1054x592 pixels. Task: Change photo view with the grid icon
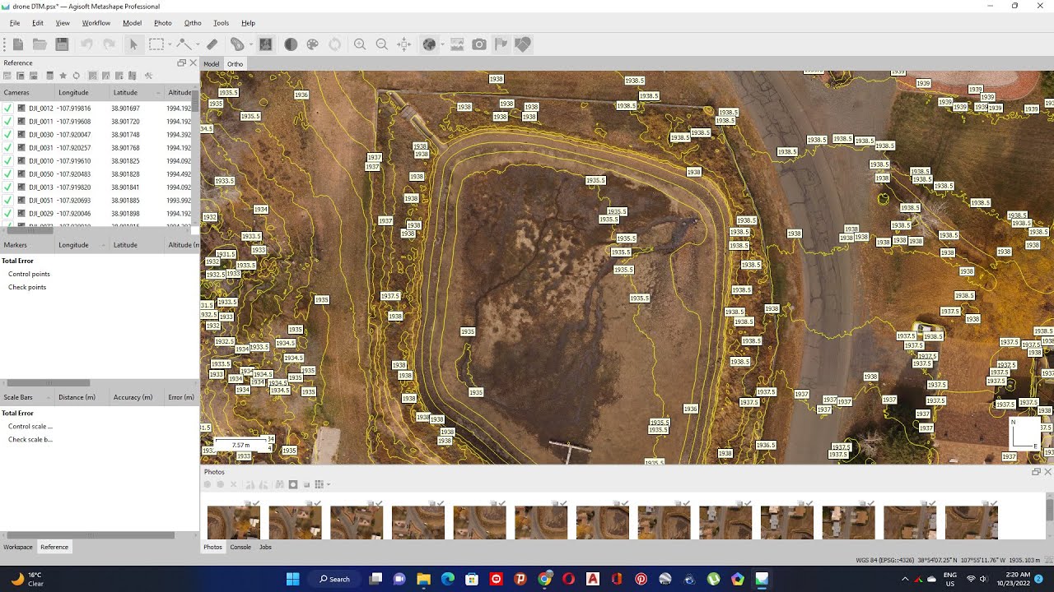(319, 484)
